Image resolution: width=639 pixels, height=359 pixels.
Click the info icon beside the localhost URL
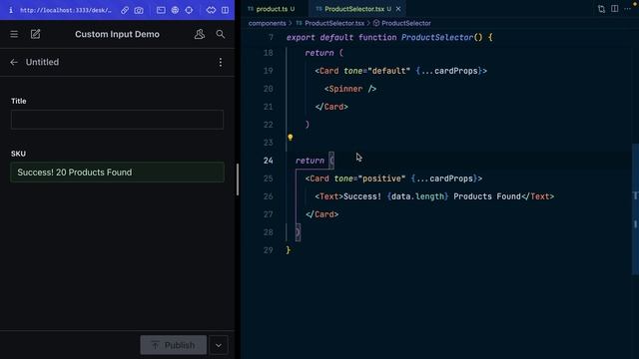pyautogui.click(x=11, y=10)
